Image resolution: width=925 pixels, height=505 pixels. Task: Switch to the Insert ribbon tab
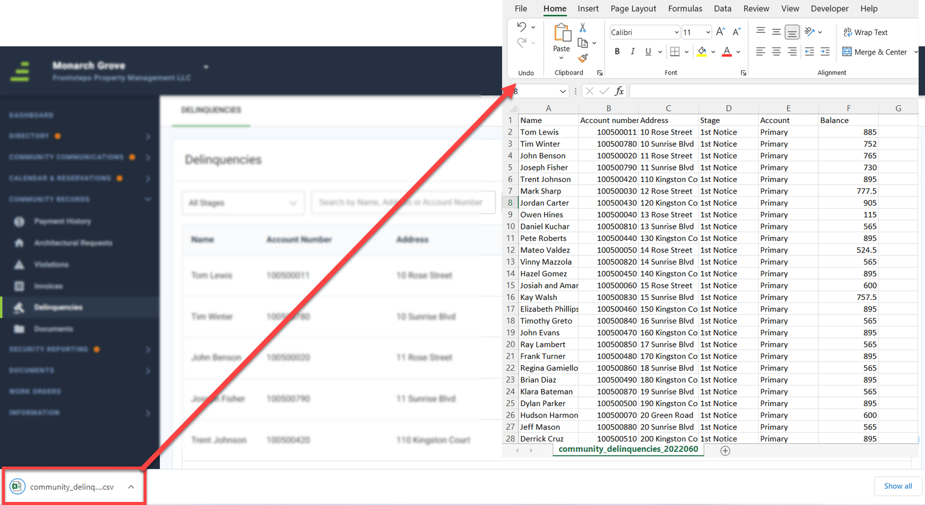tap(588, 9)
